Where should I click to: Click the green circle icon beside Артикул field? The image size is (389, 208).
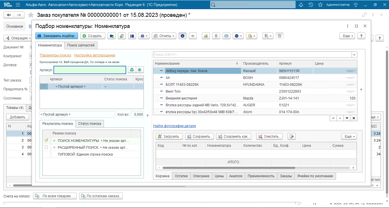140,70
